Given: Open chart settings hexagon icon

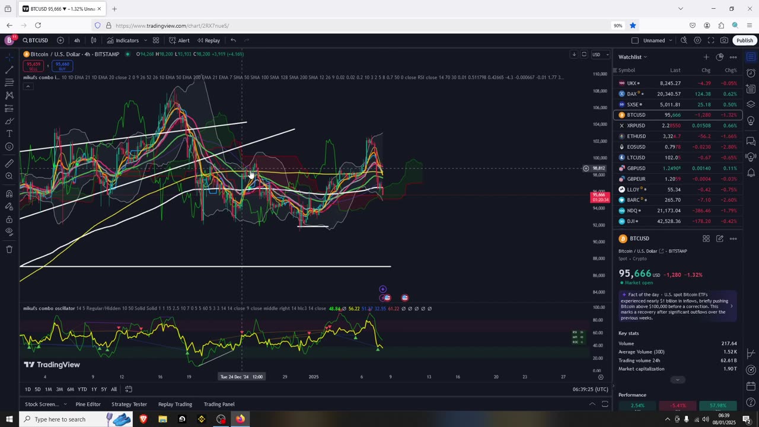Looking at the screenshot, I should coord(697,40).
